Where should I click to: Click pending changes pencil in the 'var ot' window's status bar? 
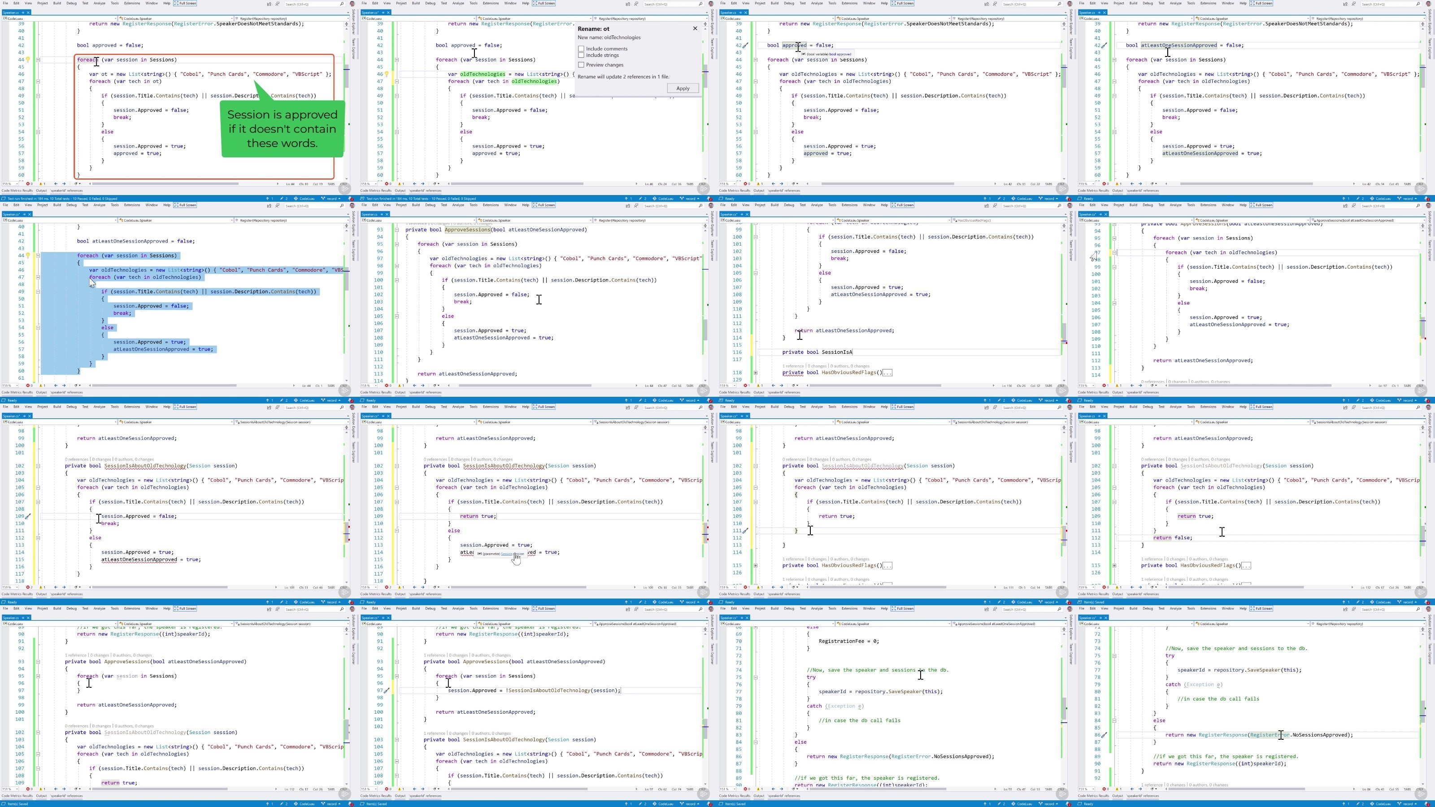283,198
